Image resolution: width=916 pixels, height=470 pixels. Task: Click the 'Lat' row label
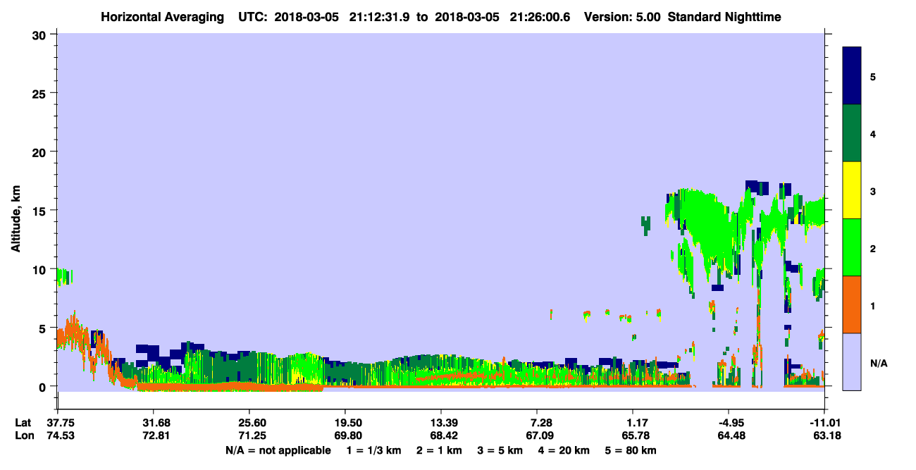[23, 423]
